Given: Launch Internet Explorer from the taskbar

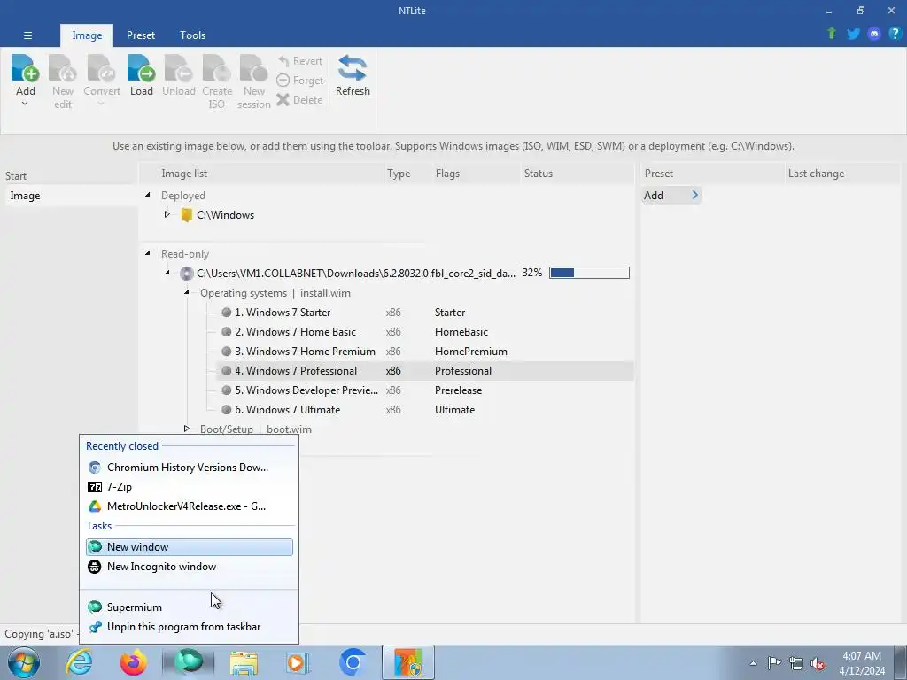Looking at the screenshot, I should click(x=79, y=662).
